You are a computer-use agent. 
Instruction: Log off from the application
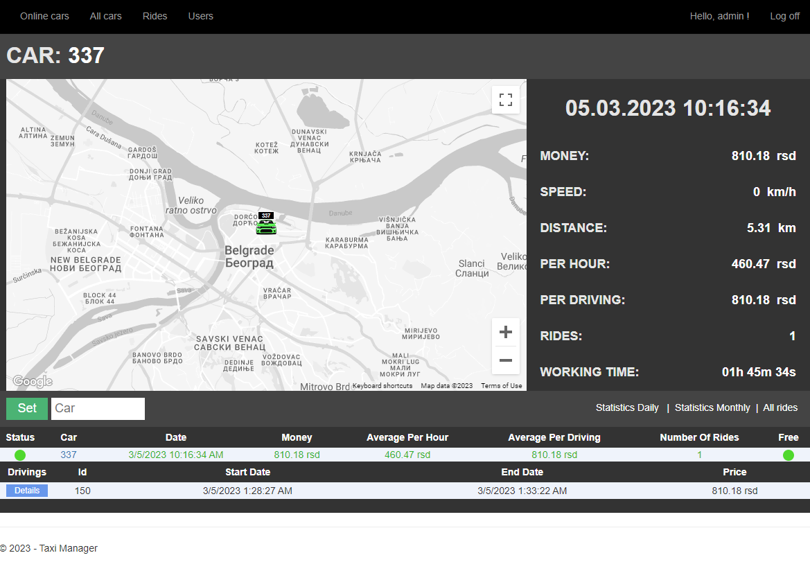point(784,16)
